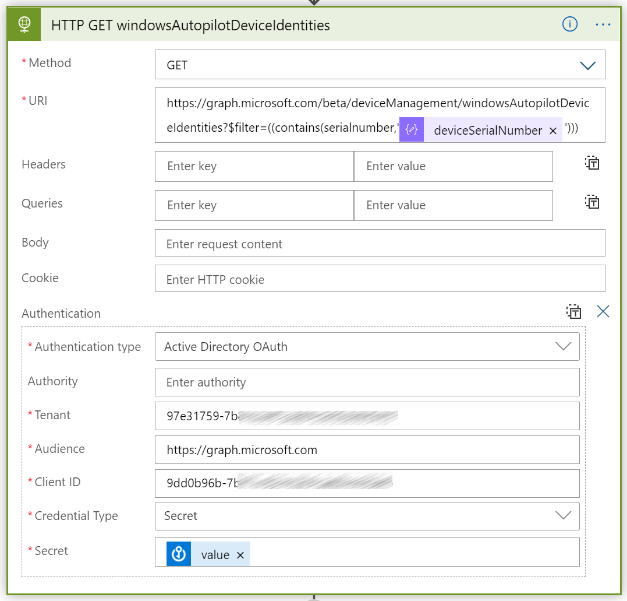Remove the value token from Secret
The width and height of the screenshot is (627, 601).
coord(240,554)
